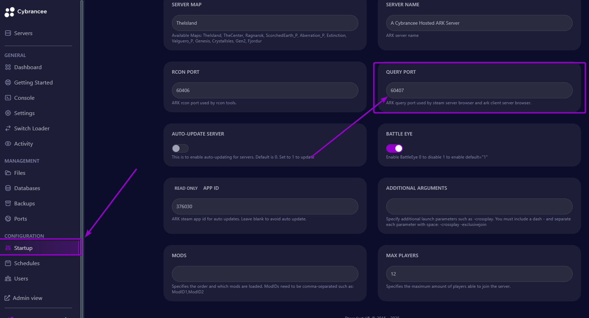This screenshot has width=589, height=318.
Task: Click the Server Map input field
Action: [265, 23]
